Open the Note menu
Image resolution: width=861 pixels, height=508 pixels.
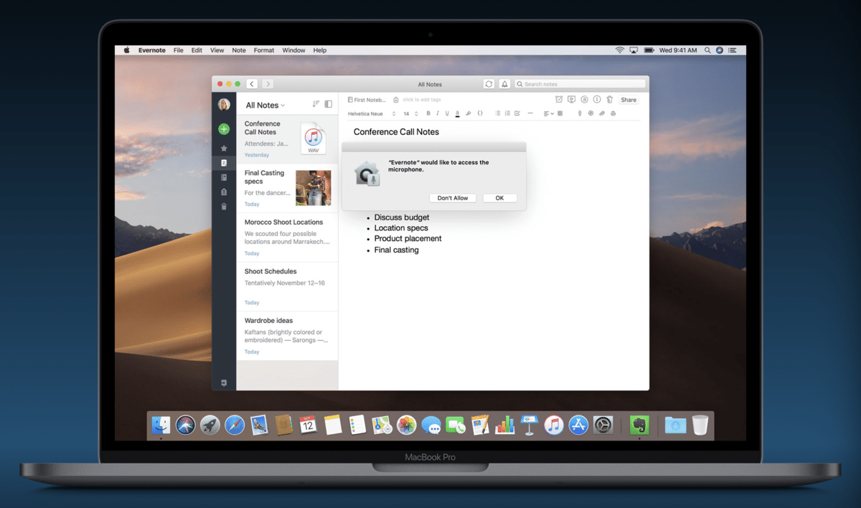click(x=239, y=50)
